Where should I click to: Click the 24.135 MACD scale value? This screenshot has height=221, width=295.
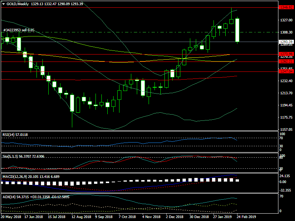pos(285,176)
